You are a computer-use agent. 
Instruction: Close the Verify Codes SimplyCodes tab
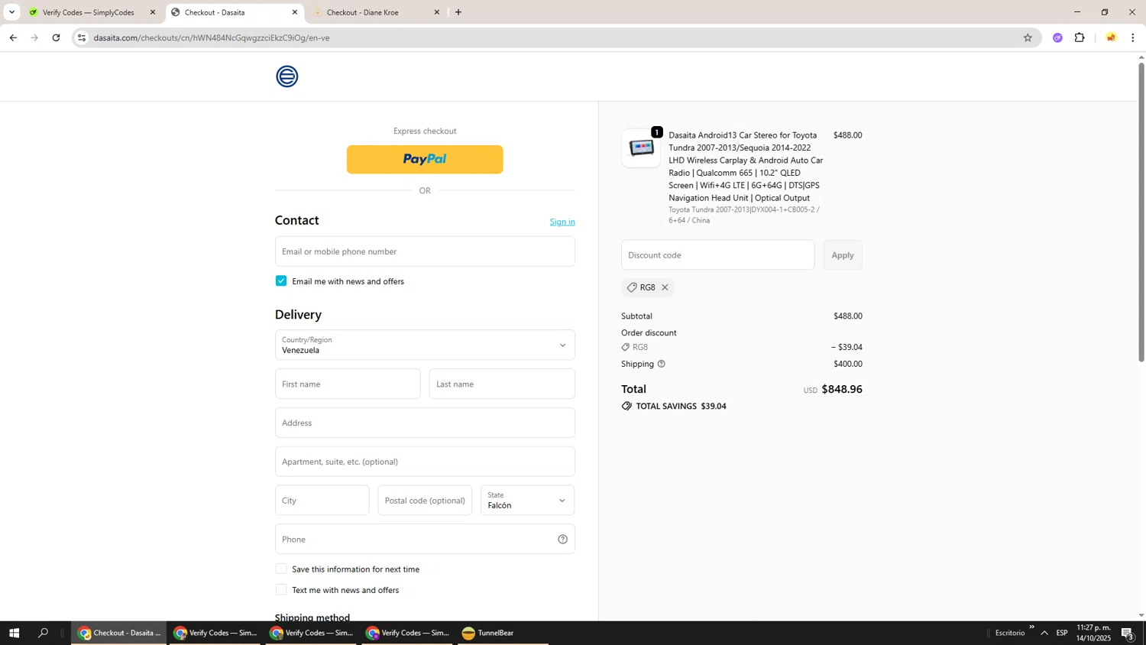point(152,12)
